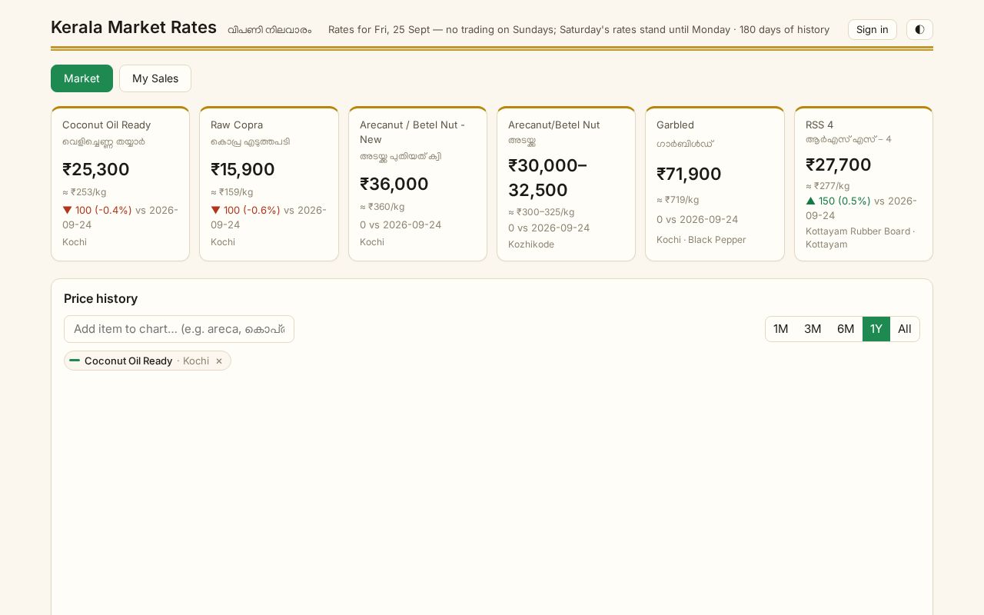The height and width of the screenshot is (615, 984).
Task: Open the Raw Copra card
Action: [269, 184]
